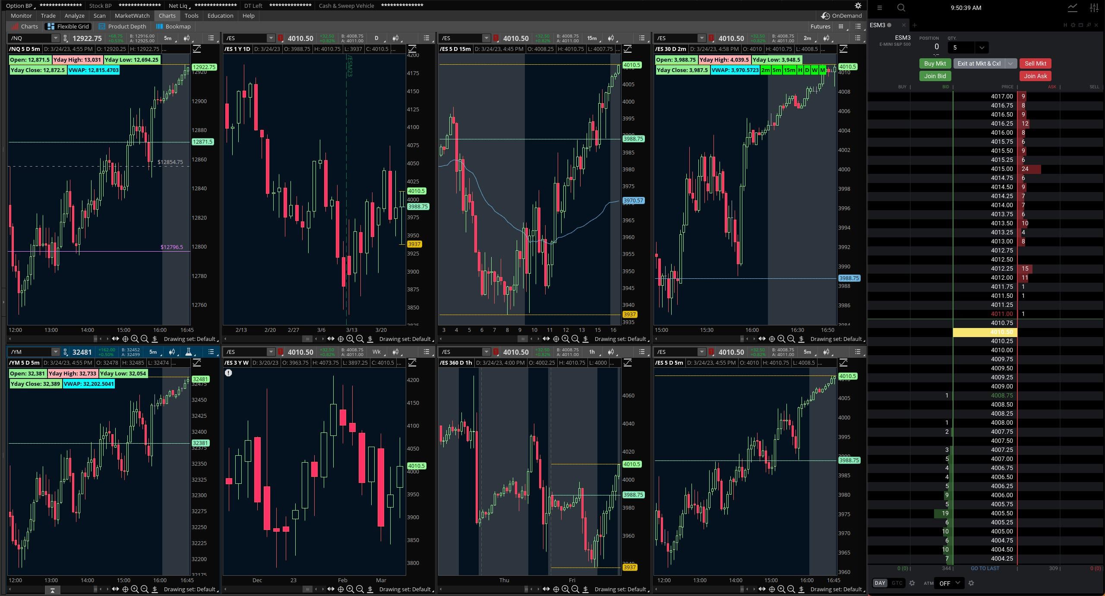Switch to the MarketWatch tab

(132, 16)
